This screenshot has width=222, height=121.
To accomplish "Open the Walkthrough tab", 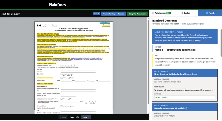I will 161,13.
